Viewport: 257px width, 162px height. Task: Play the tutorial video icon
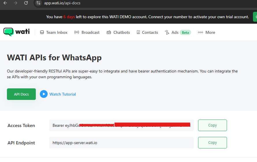click(44, 94)
